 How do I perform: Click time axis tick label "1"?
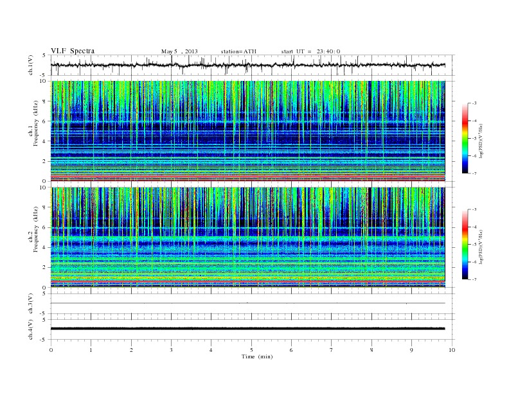tap(91, 350)
